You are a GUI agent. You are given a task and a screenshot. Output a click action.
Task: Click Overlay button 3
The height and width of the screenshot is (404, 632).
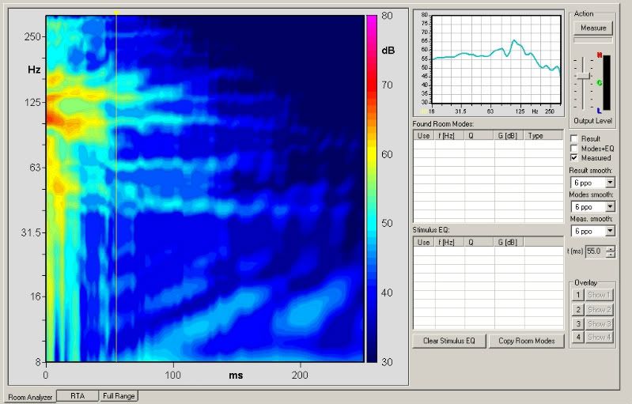pos(577,323)
